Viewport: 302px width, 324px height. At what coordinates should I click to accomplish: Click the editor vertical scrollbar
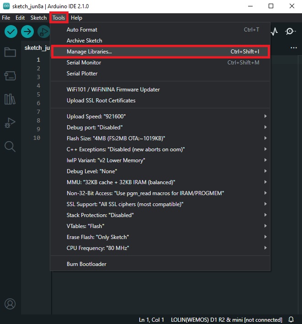point(300,185)
